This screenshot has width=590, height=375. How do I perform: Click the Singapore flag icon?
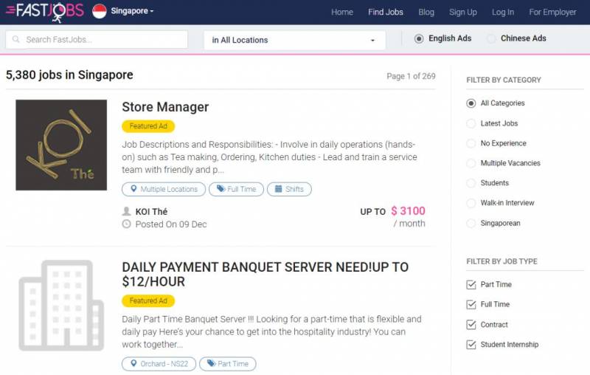point(99,11)
